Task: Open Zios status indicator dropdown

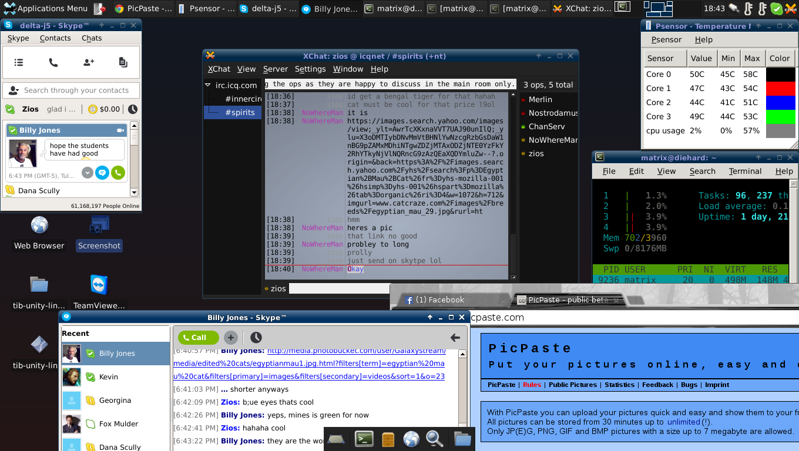Action: [x=10, y=109]
